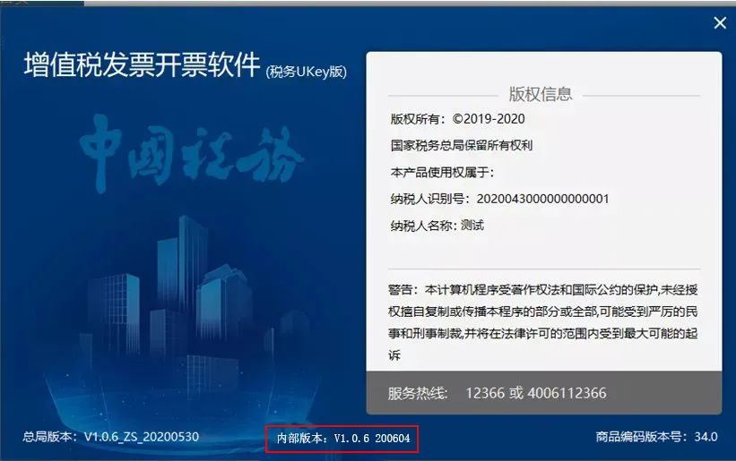Click the 国家税务总局保留所有权利 text
The width and height of the screenshot is (736, 461).
coord(462,145)
